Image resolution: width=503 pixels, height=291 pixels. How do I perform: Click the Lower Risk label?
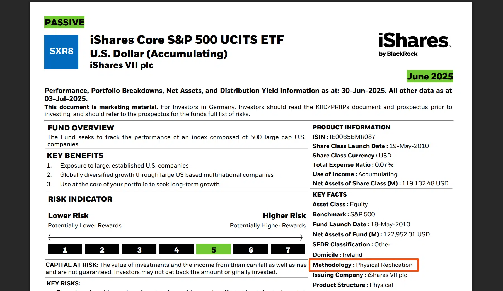pos(68,215)
